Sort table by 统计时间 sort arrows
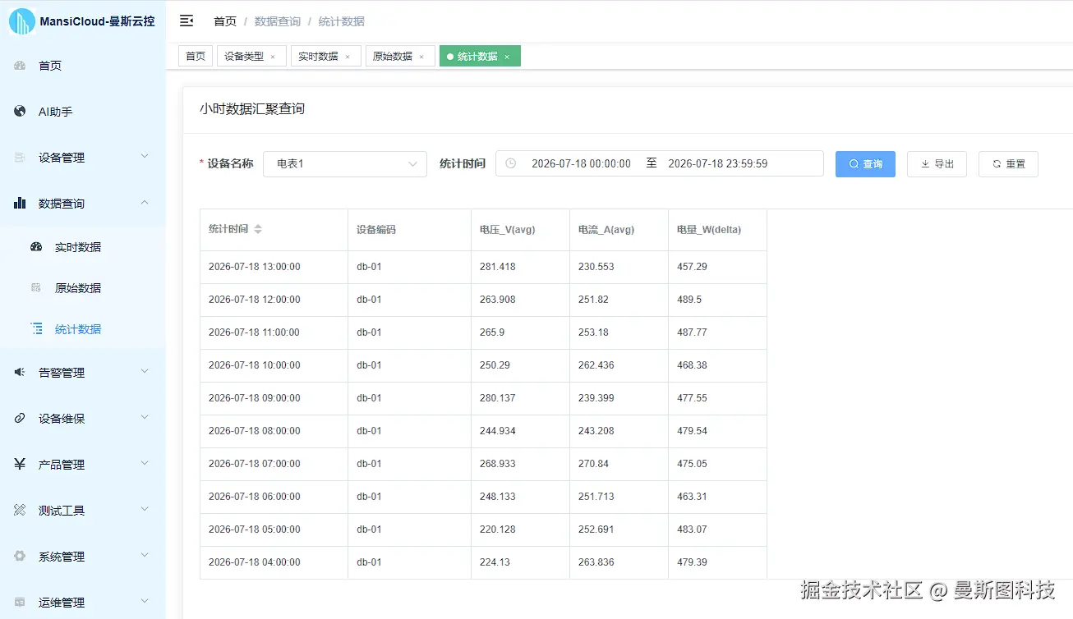 258,230
